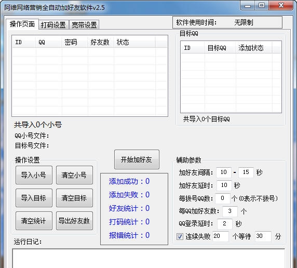Maximize the application window
The width and height of the screenshot is (297, 268).
[x=262, y=6]
